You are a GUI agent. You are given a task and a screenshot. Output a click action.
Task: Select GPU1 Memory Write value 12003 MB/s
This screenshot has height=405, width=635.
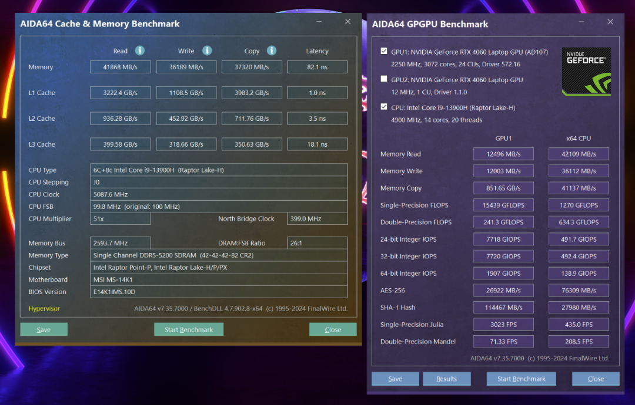click(x=503, y=171)
